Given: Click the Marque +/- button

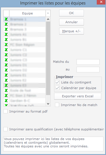Looking at the screenshot, I should click(x=72, y=31).
